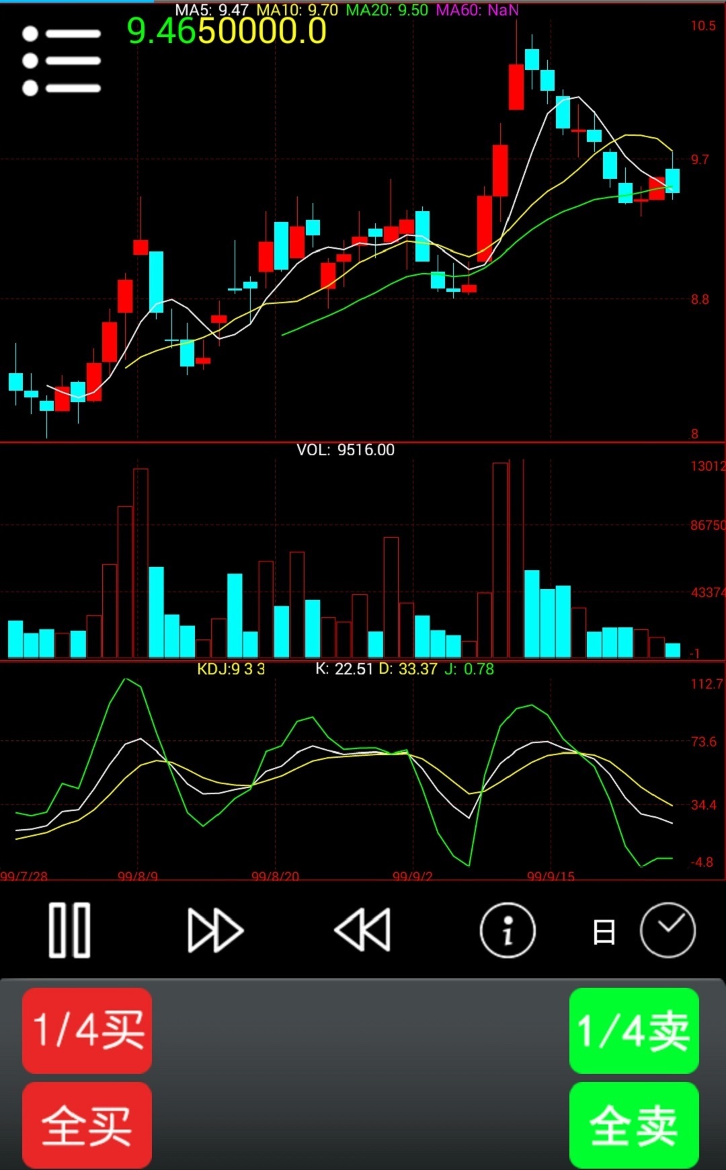Tap the 10.5 price axis label
The height and width of the screenshot is (1170, 726).
[x=703, y=26]
